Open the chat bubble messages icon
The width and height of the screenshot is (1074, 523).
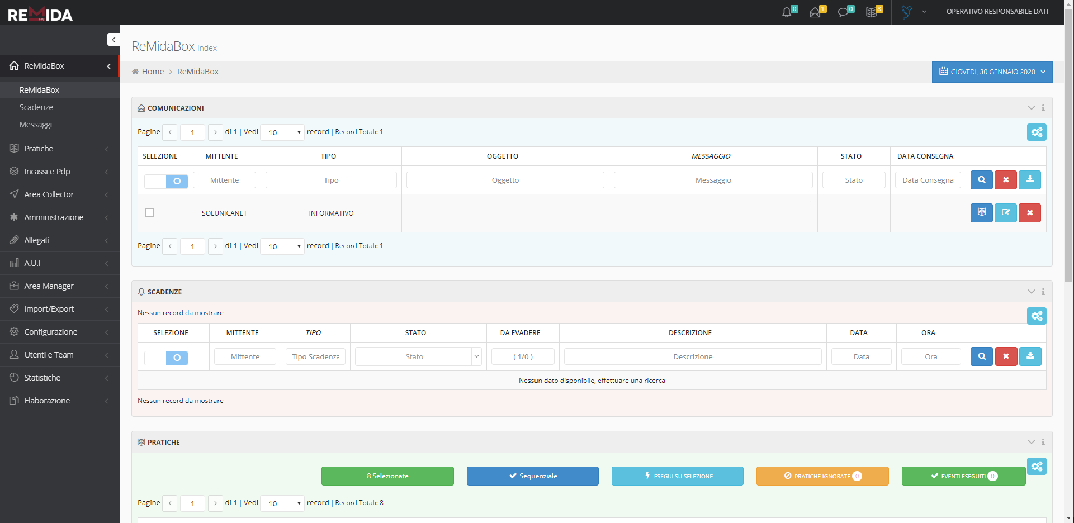tap(843, 12)
